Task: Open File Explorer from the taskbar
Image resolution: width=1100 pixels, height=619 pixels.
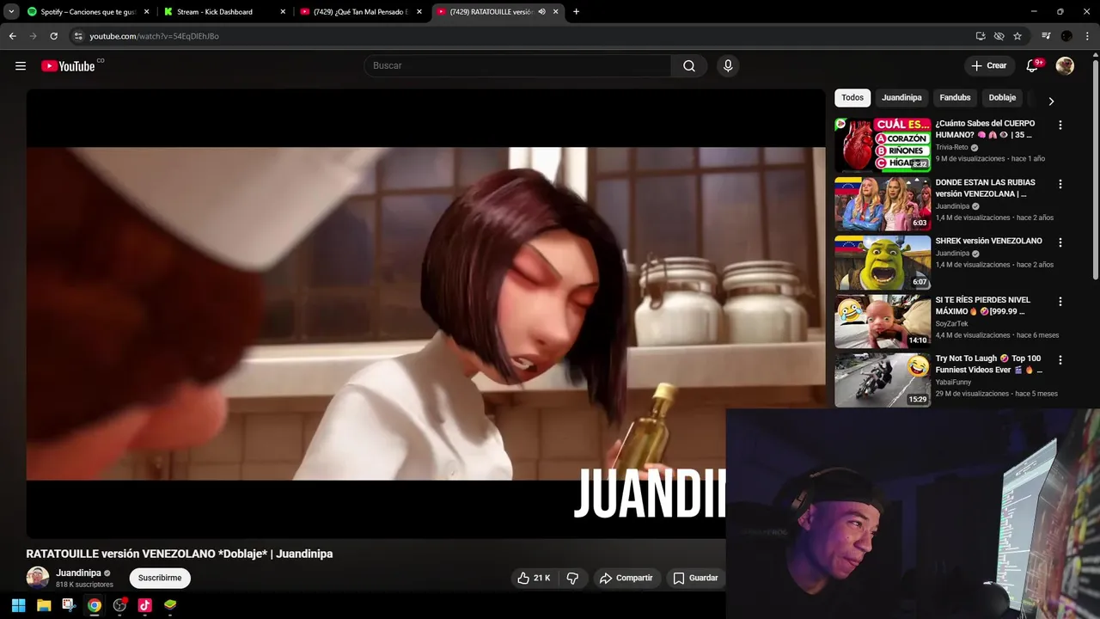Action: pos(44,605)
